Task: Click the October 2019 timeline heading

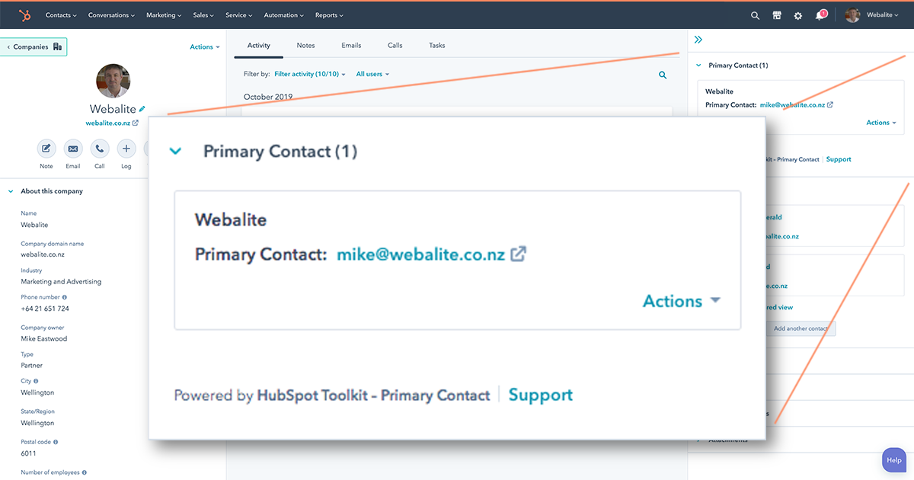Action: pyautogui.click(x=268, y=97)
